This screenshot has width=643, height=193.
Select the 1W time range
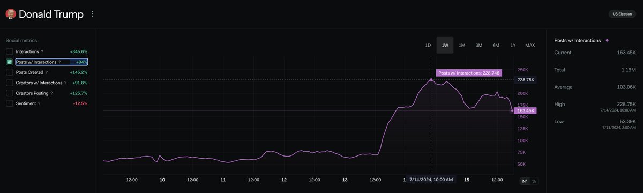click(445, 45)
